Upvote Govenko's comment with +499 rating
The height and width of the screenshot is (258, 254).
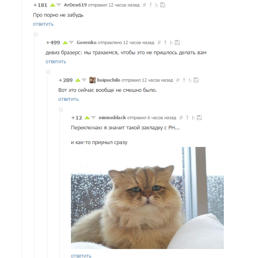coord(65,42)
